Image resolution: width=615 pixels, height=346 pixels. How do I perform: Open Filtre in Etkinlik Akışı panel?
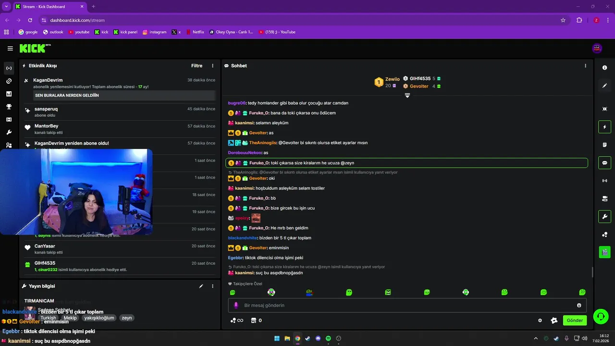[197, 66]
